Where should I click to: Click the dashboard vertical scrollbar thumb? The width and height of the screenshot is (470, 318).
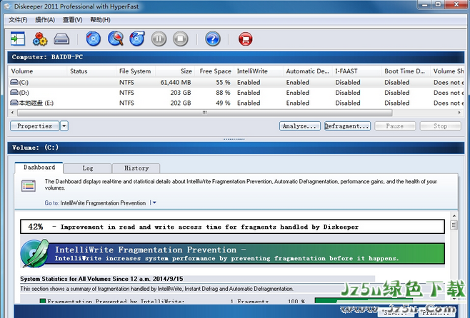454,225
